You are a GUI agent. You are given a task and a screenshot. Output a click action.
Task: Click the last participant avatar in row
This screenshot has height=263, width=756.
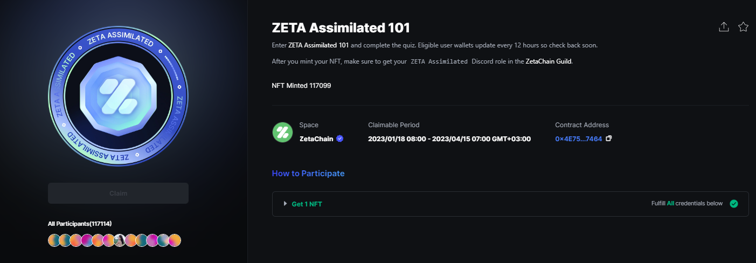pyautogui.click(x=175, y=240)
